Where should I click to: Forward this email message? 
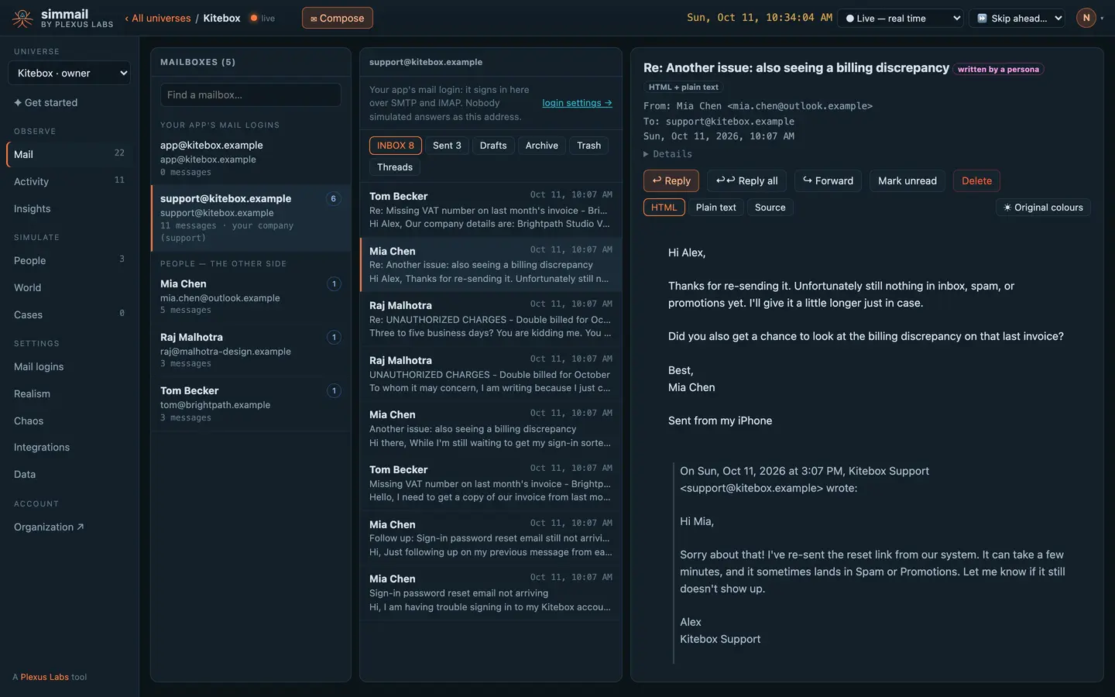point(828,180)
